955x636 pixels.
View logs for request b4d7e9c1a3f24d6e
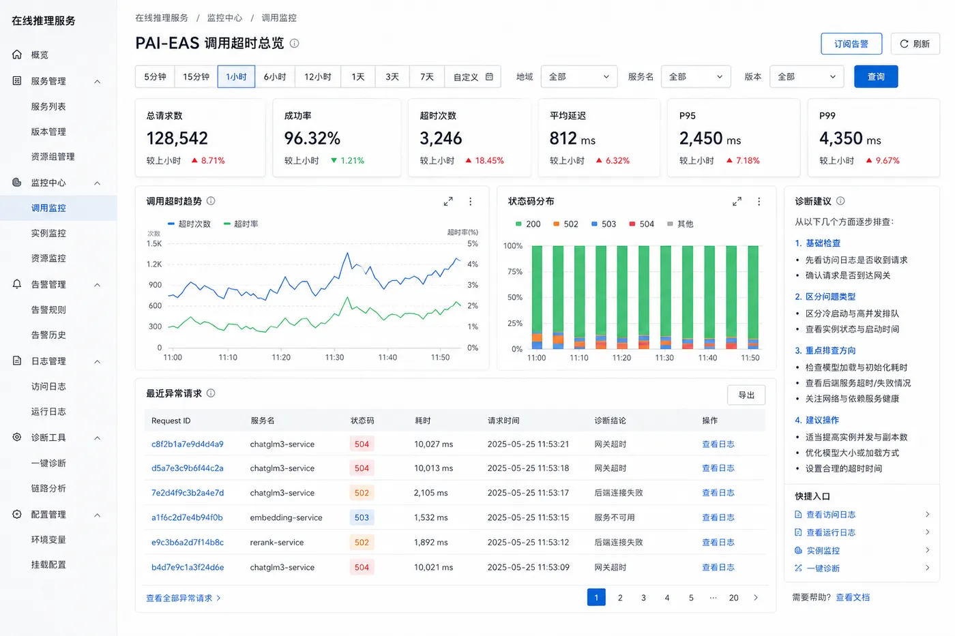(718, 568)
